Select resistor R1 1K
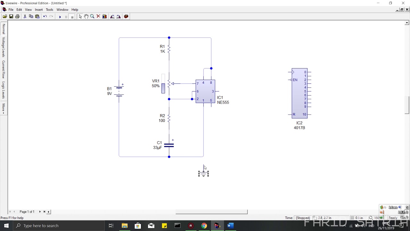Viewport: 410px width, 231px height. [x=169, y=49]
